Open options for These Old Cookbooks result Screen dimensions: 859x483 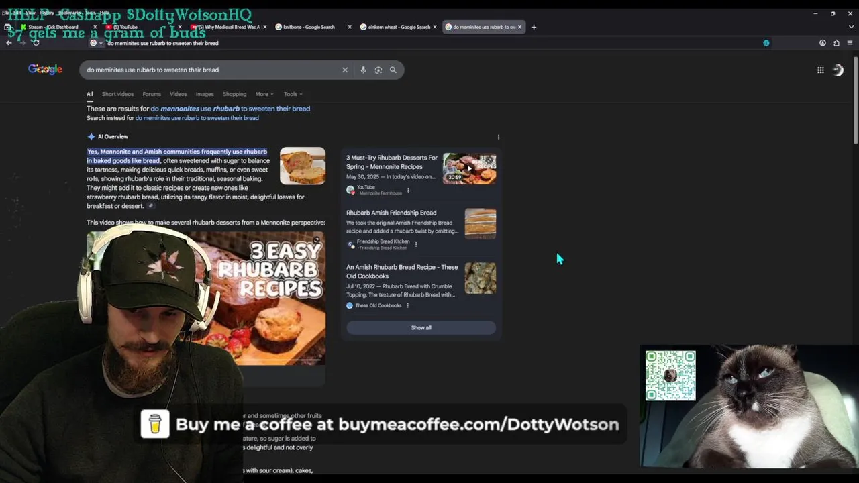[407, 305]
